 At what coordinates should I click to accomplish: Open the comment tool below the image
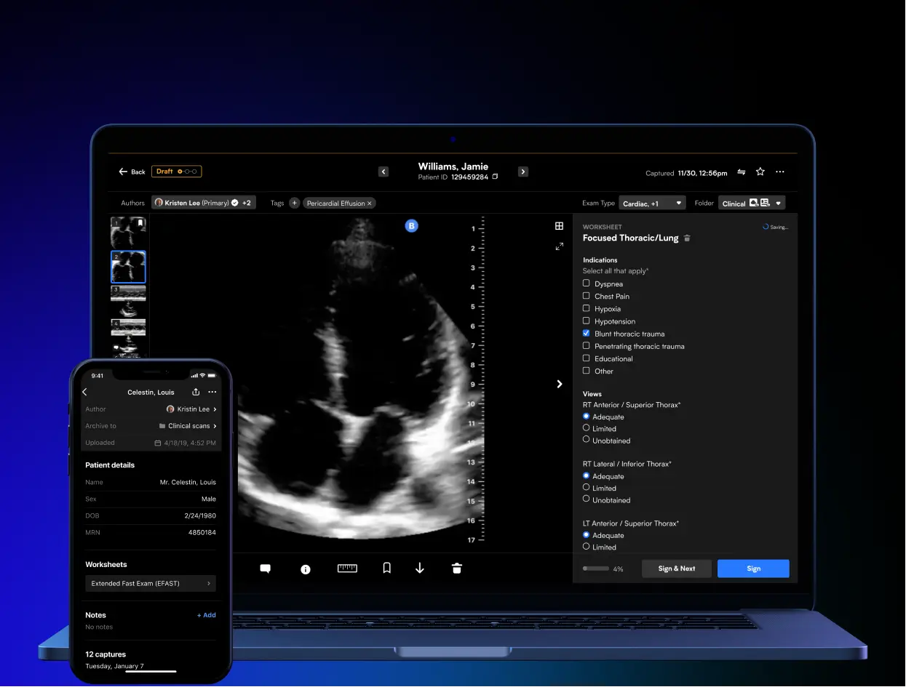[x=266, y=569]
